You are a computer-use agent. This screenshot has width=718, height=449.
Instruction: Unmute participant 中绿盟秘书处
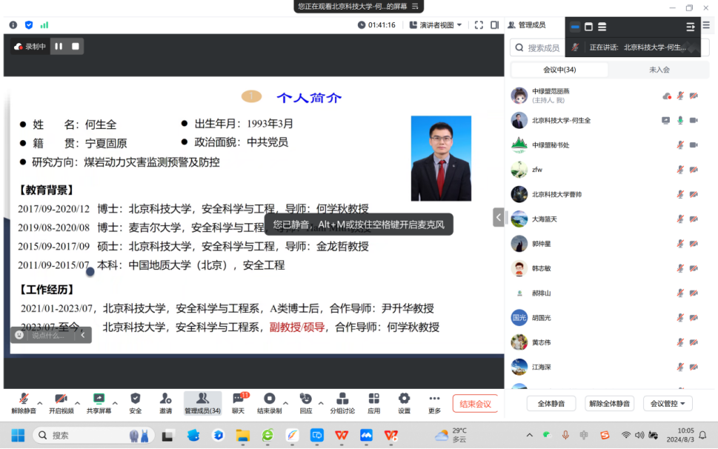[680, 145]
